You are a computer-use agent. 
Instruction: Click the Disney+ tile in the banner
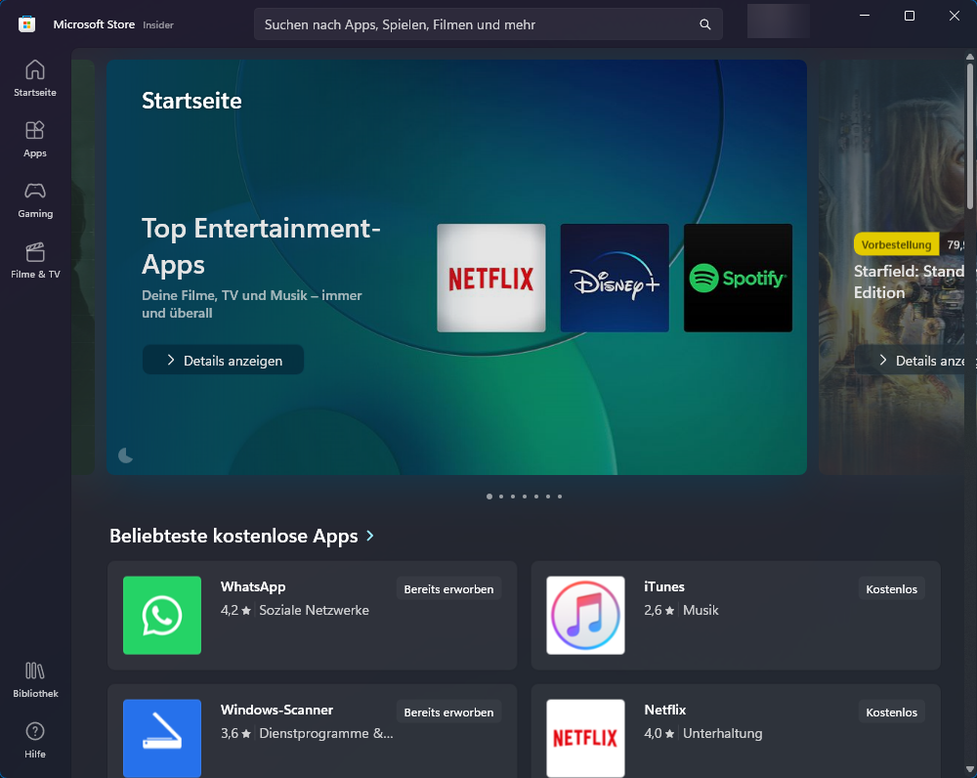tap(615, 278)
